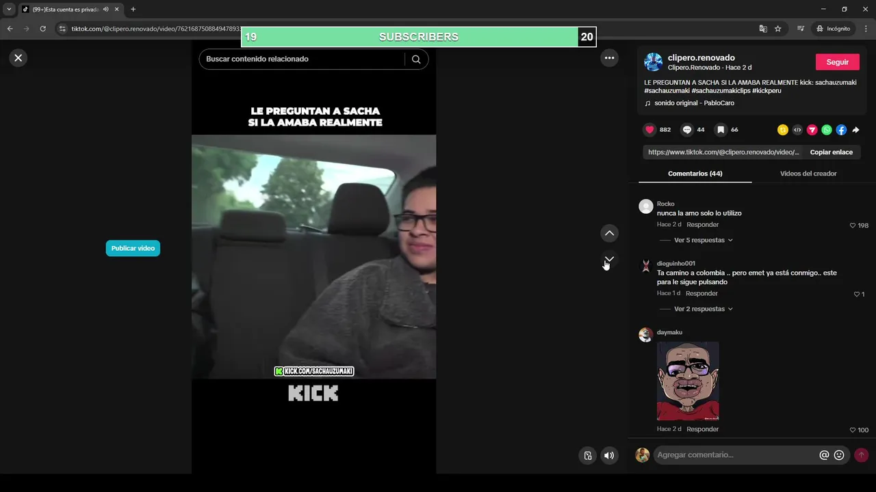Viewport: 876px width, 492px height.
Task: Like the video with heart icon
Action: pyautogui.click(x=649, y=130)
